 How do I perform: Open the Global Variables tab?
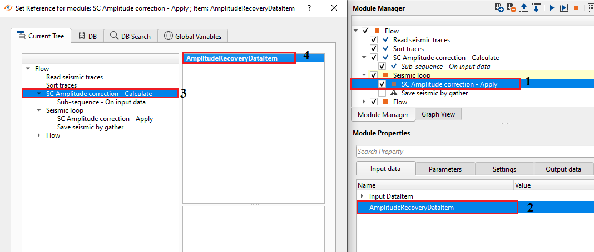(x=193, y=36)
